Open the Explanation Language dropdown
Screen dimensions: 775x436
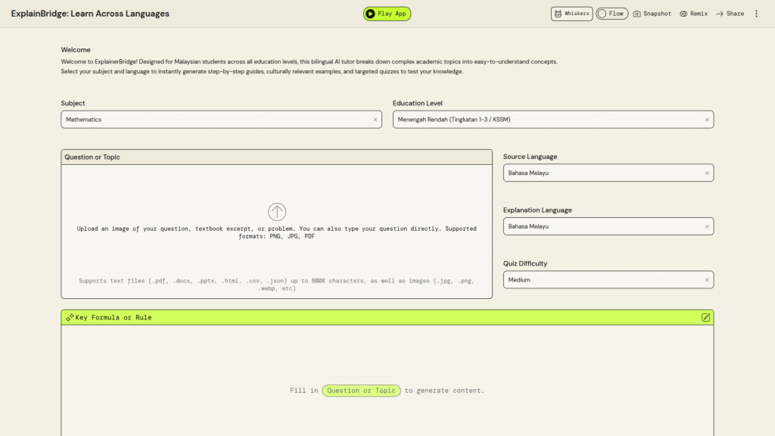point(602,226)
